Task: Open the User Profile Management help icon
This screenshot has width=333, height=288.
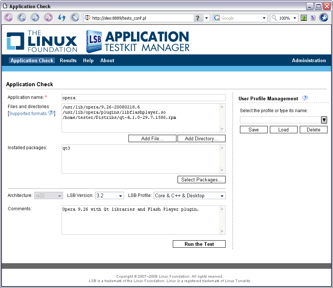Action: (305, 98)
